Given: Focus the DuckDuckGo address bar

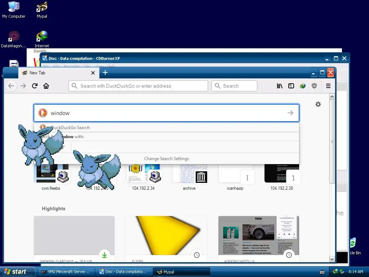Looking at the screenshot, I should click(138, 86).
